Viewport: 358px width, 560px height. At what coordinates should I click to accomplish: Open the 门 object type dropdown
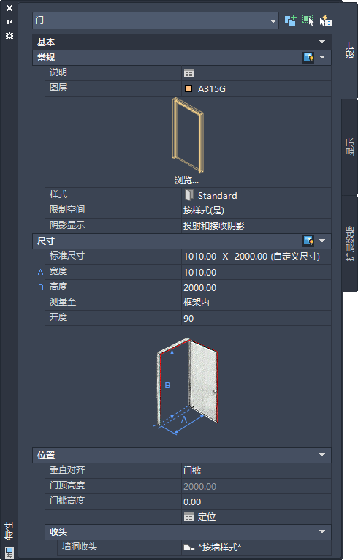coord(156,20)
